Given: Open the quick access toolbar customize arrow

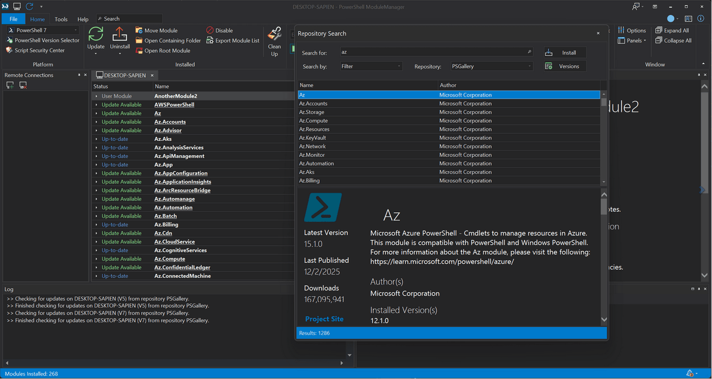Looking at the screenshot, I should click(41, 7).
